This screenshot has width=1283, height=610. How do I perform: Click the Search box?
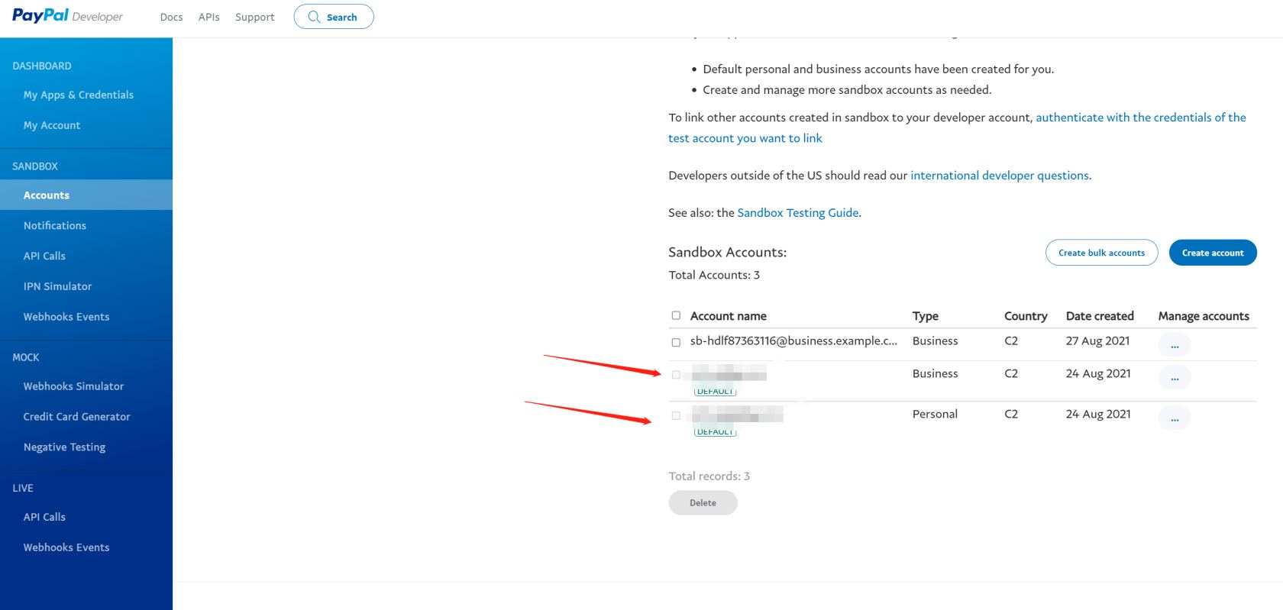334,17
